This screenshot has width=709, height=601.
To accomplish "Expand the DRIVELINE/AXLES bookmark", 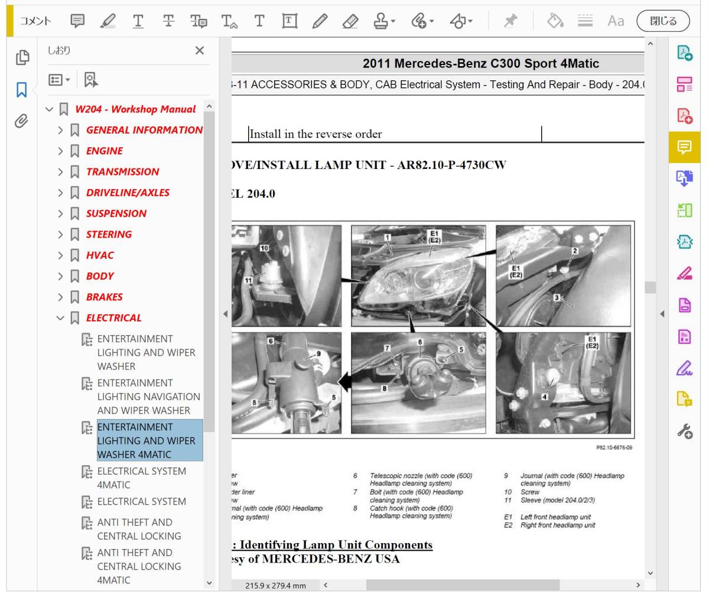I will tap(60, 193).
